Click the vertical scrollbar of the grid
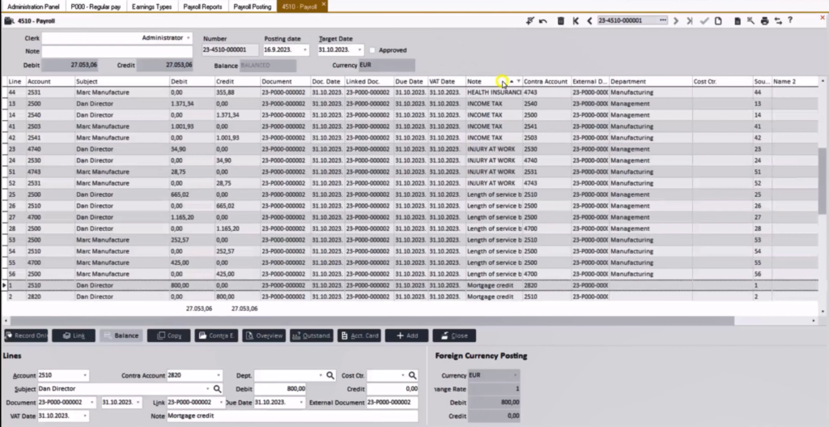Image resolution: width=829 pixels, height=427 pixels. [823, 178]
